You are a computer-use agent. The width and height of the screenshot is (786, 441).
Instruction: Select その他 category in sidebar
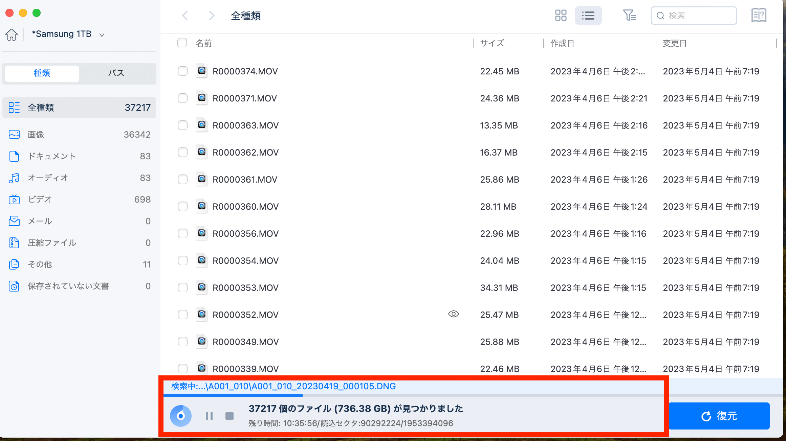coord(79,264)
